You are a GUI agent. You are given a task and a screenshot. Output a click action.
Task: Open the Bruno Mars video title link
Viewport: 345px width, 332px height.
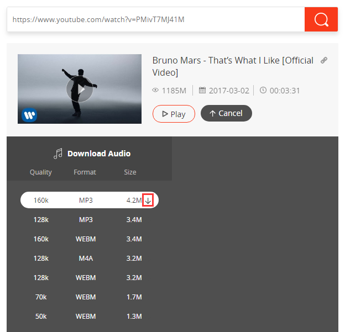[233, 66]
